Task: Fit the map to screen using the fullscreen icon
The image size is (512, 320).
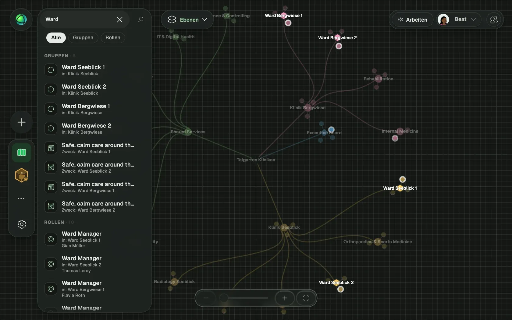Action: tap(306, 298)
